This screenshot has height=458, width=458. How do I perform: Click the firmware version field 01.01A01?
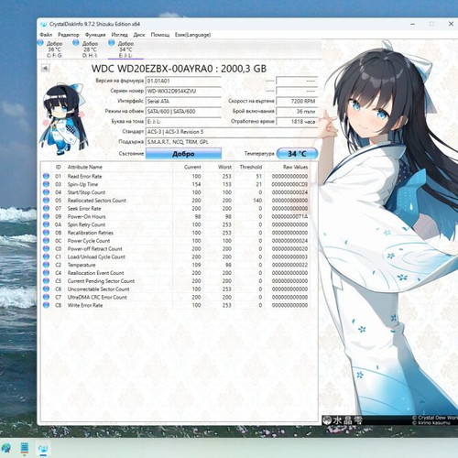tap(183, 81)
